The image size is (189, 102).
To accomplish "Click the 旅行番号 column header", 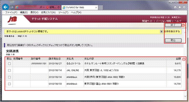I will point(36,59).
